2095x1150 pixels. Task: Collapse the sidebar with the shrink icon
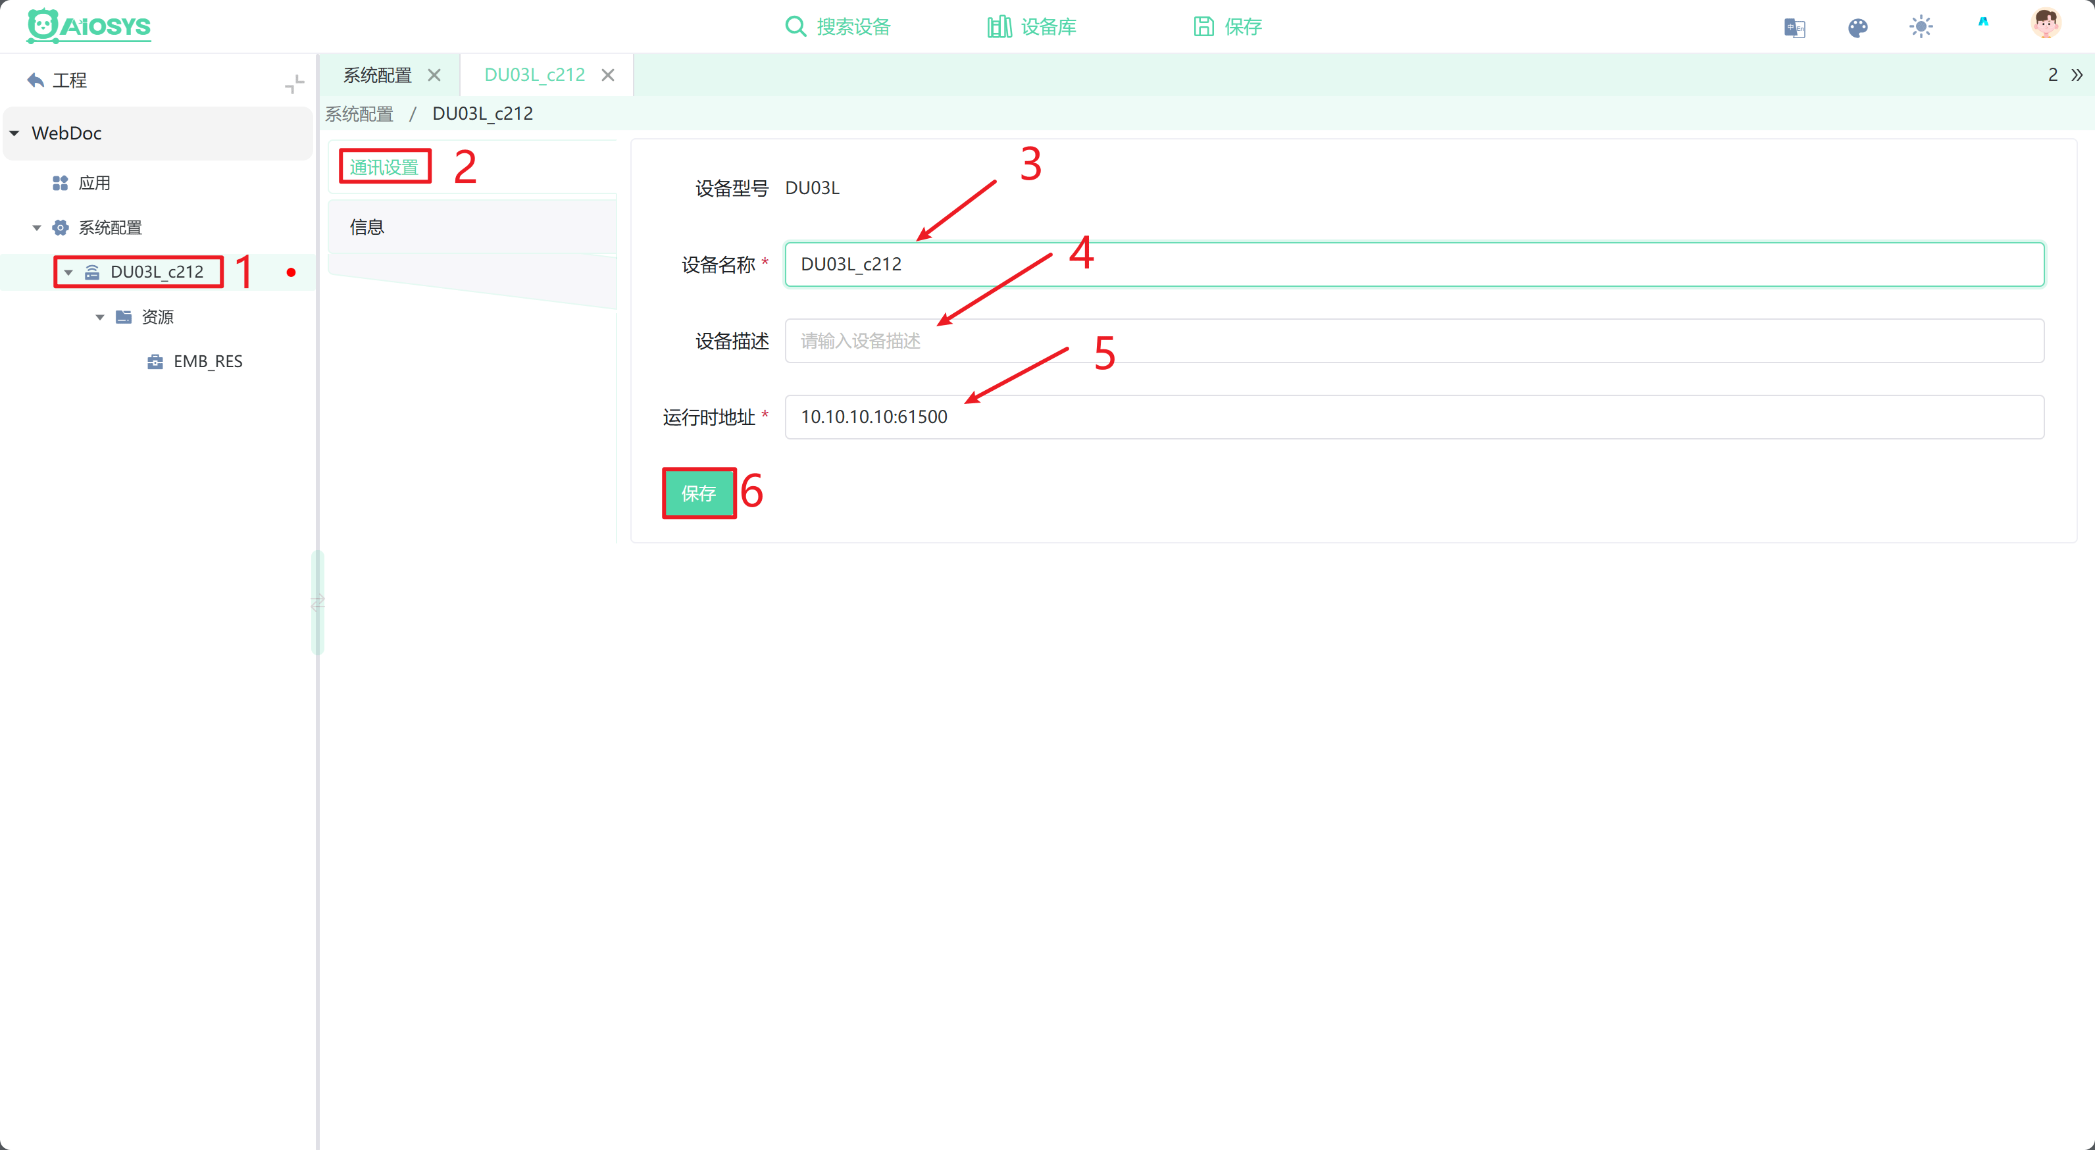(x=294, y=84)
